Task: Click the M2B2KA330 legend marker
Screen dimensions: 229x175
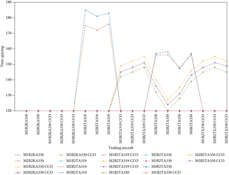Action: 18,161
